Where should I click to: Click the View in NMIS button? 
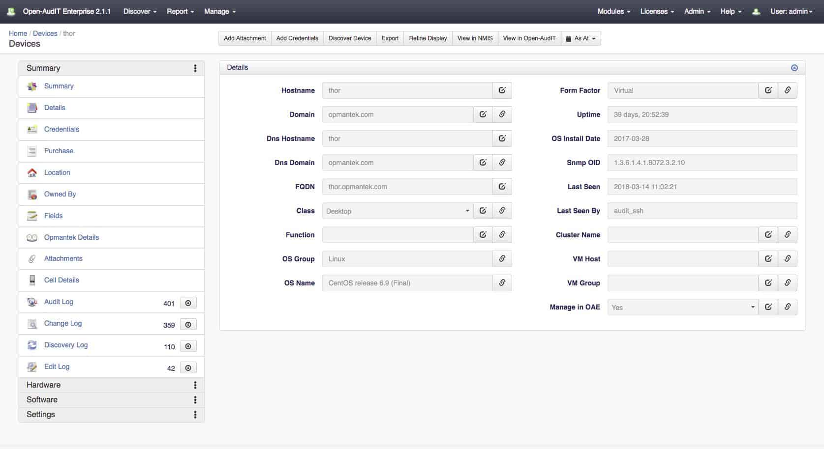point(475,38)
